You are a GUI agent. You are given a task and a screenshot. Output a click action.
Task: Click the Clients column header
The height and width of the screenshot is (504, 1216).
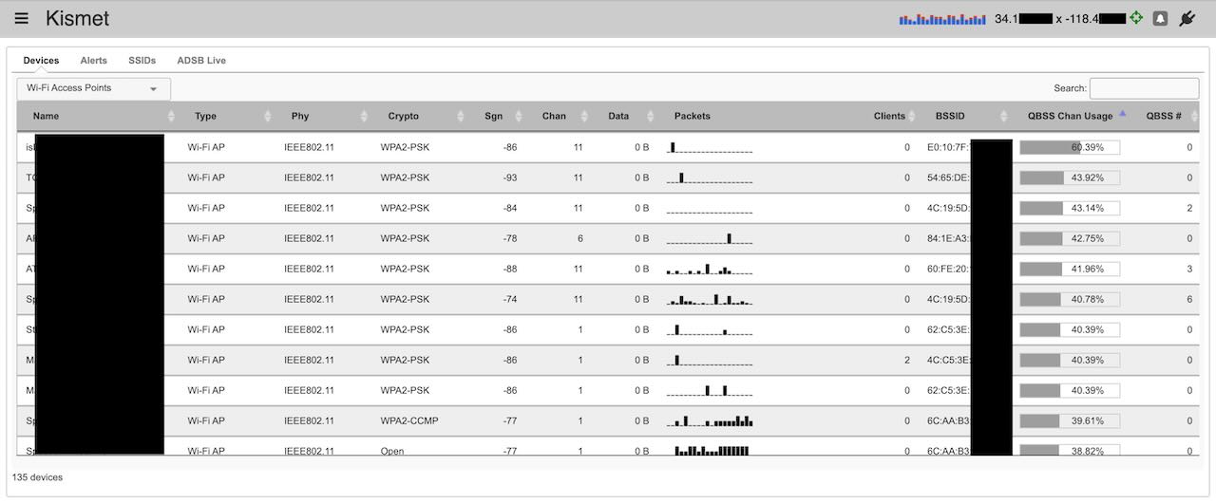pos(889,116)
